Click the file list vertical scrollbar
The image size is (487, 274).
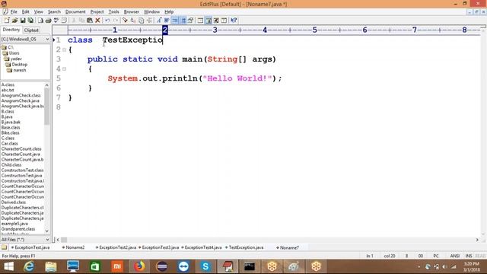coord(47,158)
